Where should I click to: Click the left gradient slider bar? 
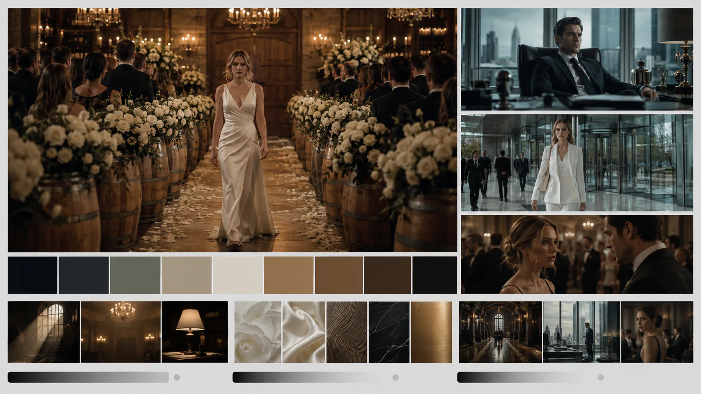pyautogui.click(x=88, y=377)
